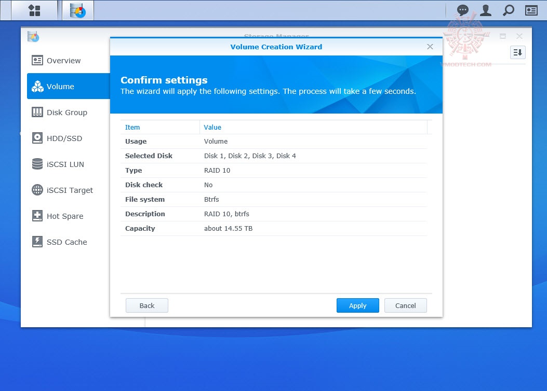547x391 pixels.
Task: Maximize the Storage Manager window
Action: tap(503, 36)
